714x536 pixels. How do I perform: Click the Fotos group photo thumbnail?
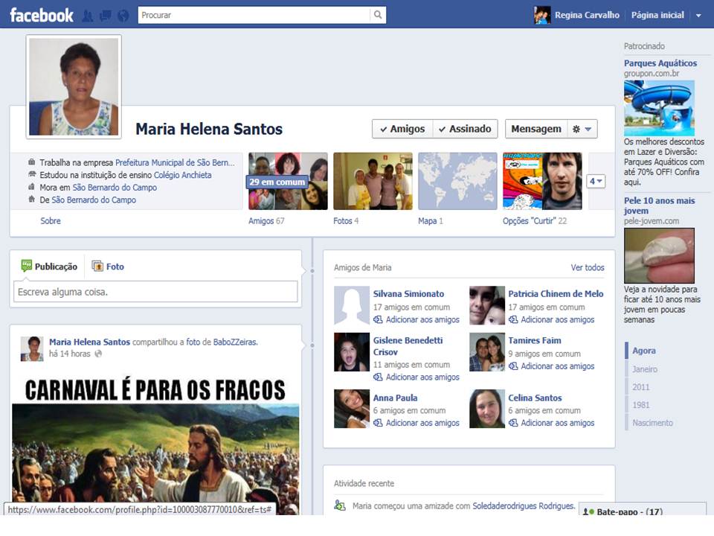pyautogui.click(x=373, y=181)
